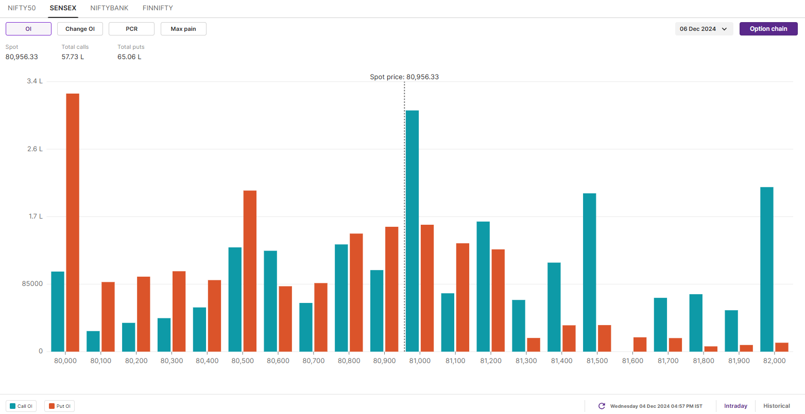This screenshot has height=414, width=805.
Task: Click the 2.6 L y-axis label
Action: coord(35,149)
